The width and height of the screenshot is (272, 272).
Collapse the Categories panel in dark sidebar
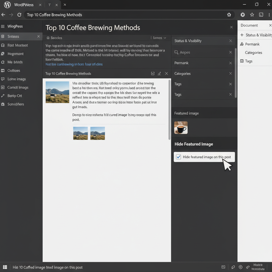point(230,74)
